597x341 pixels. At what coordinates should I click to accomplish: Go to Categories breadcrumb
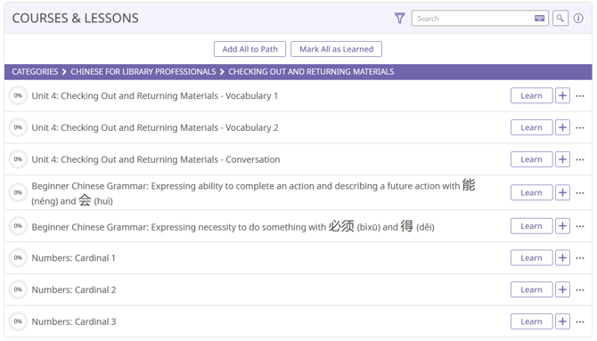[x=35, y=71]
